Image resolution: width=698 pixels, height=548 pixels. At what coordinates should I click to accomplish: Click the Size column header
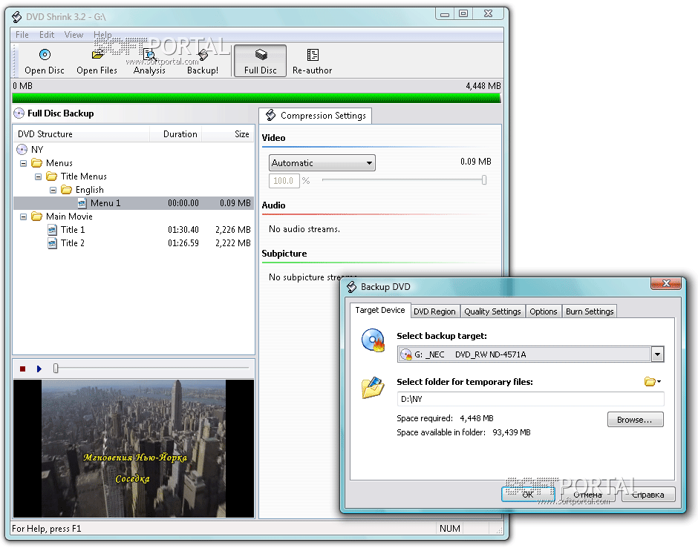[x=227, y=134]
